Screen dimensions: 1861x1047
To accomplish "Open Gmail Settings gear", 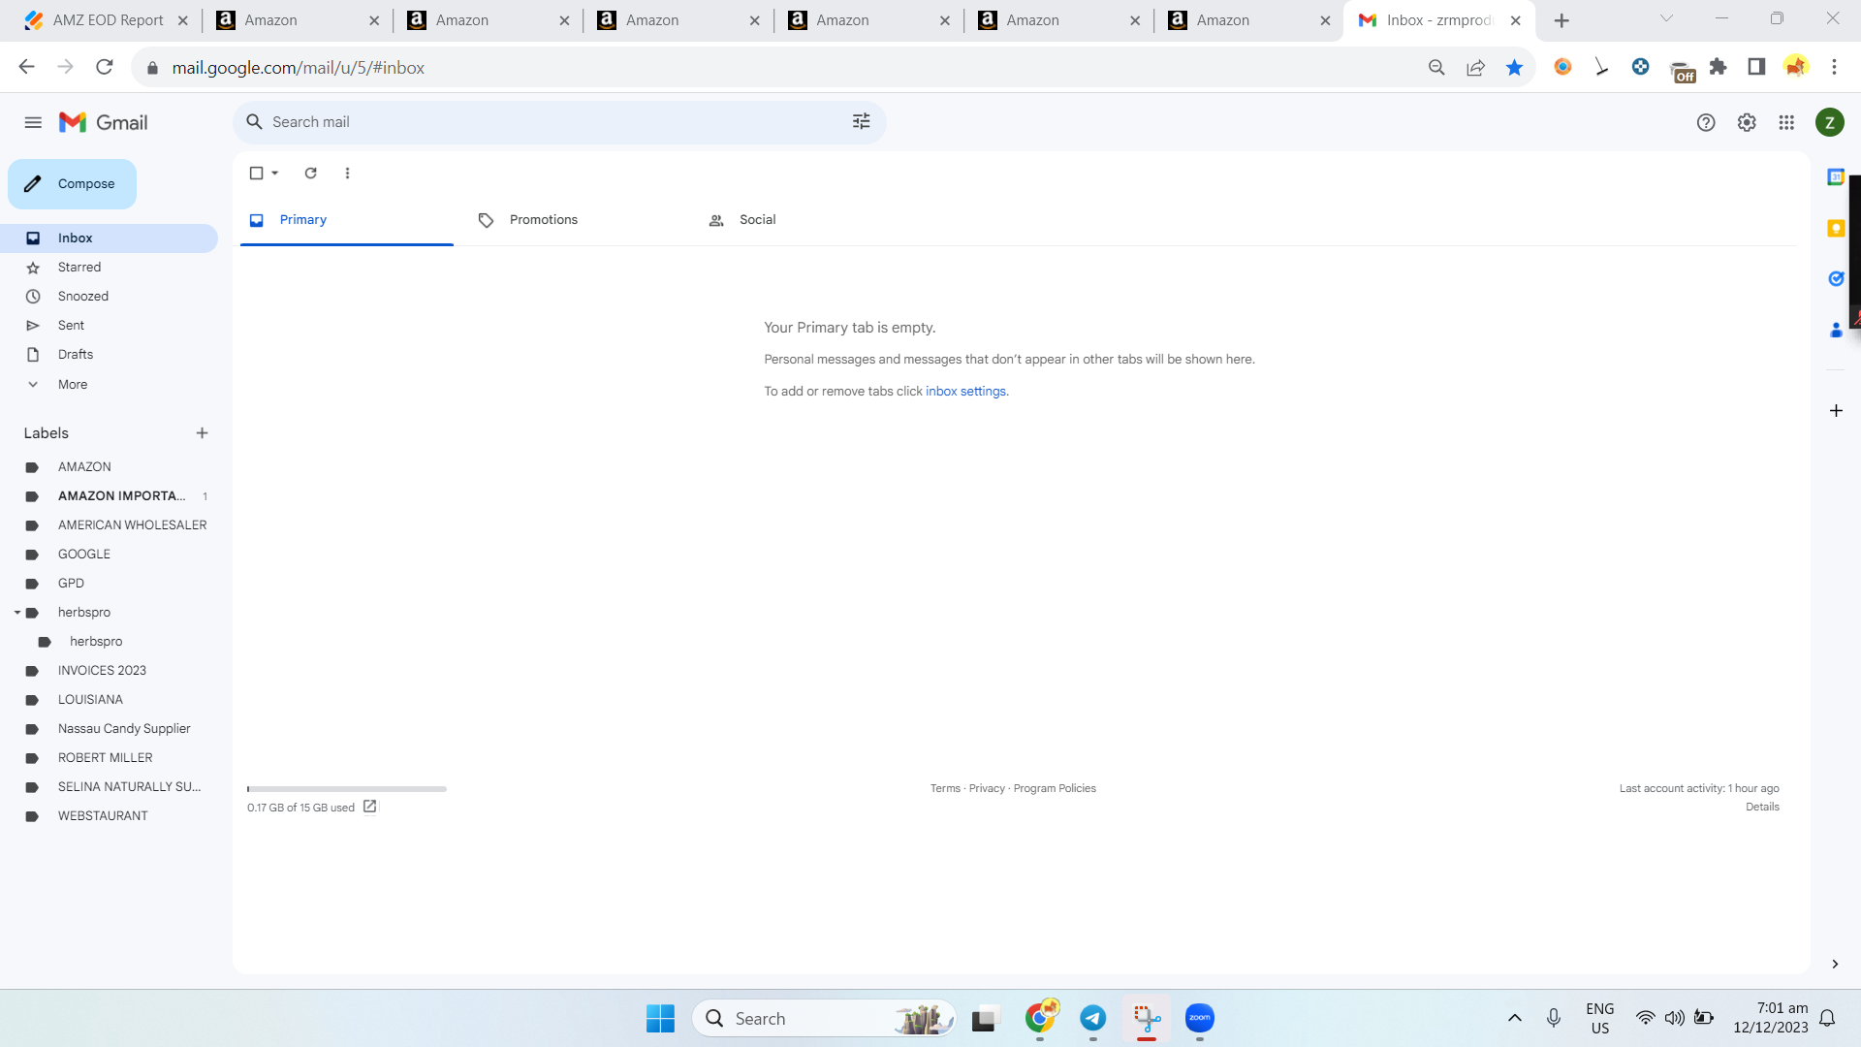I will pyautogui.click(x=1747, y=122).
